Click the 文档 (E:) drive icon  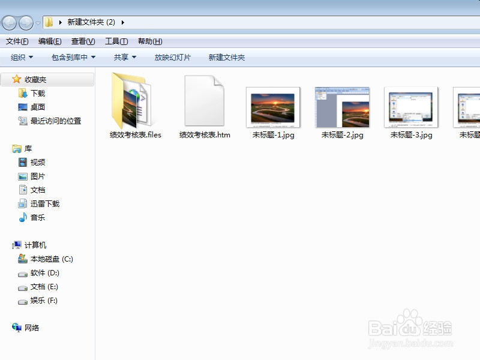point(23,288)
